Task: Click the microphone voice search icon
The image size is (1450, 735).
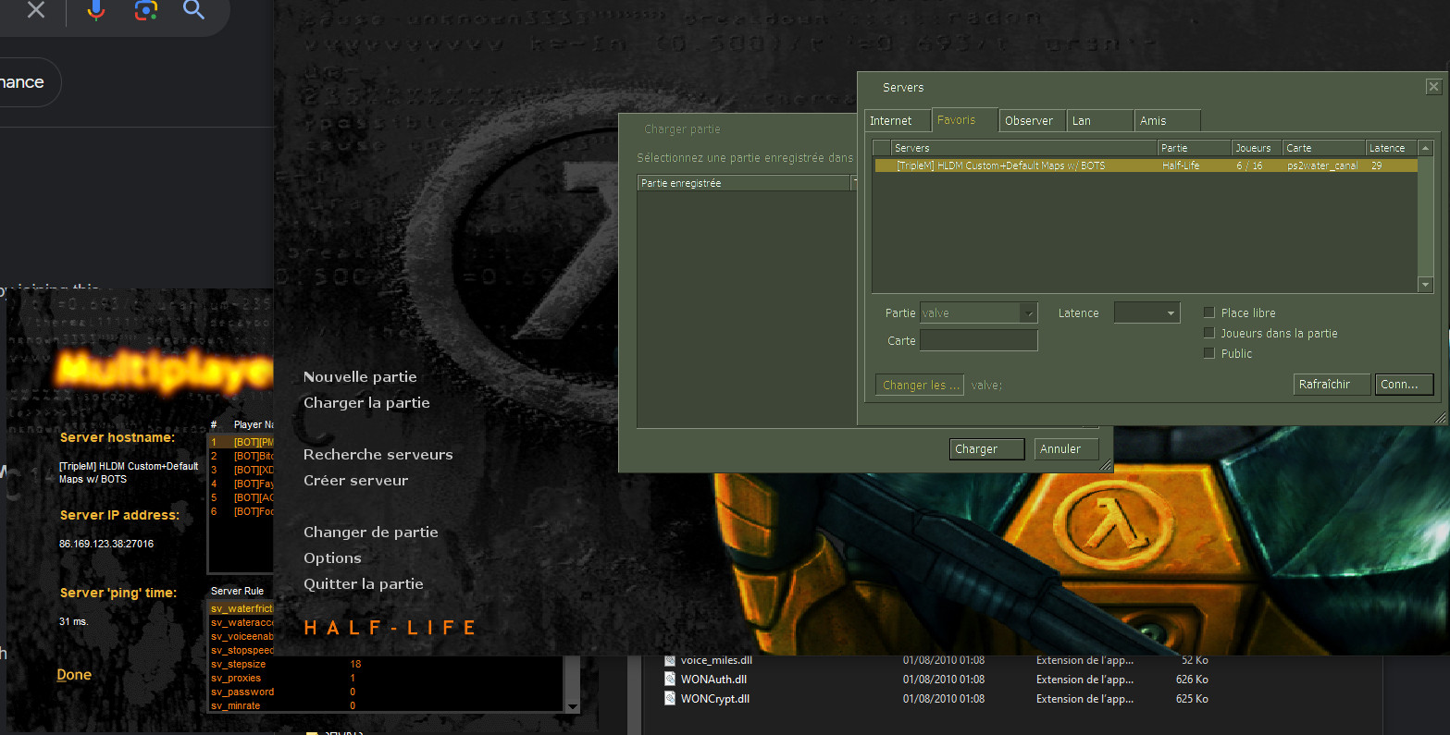Action: coord(95,10)
